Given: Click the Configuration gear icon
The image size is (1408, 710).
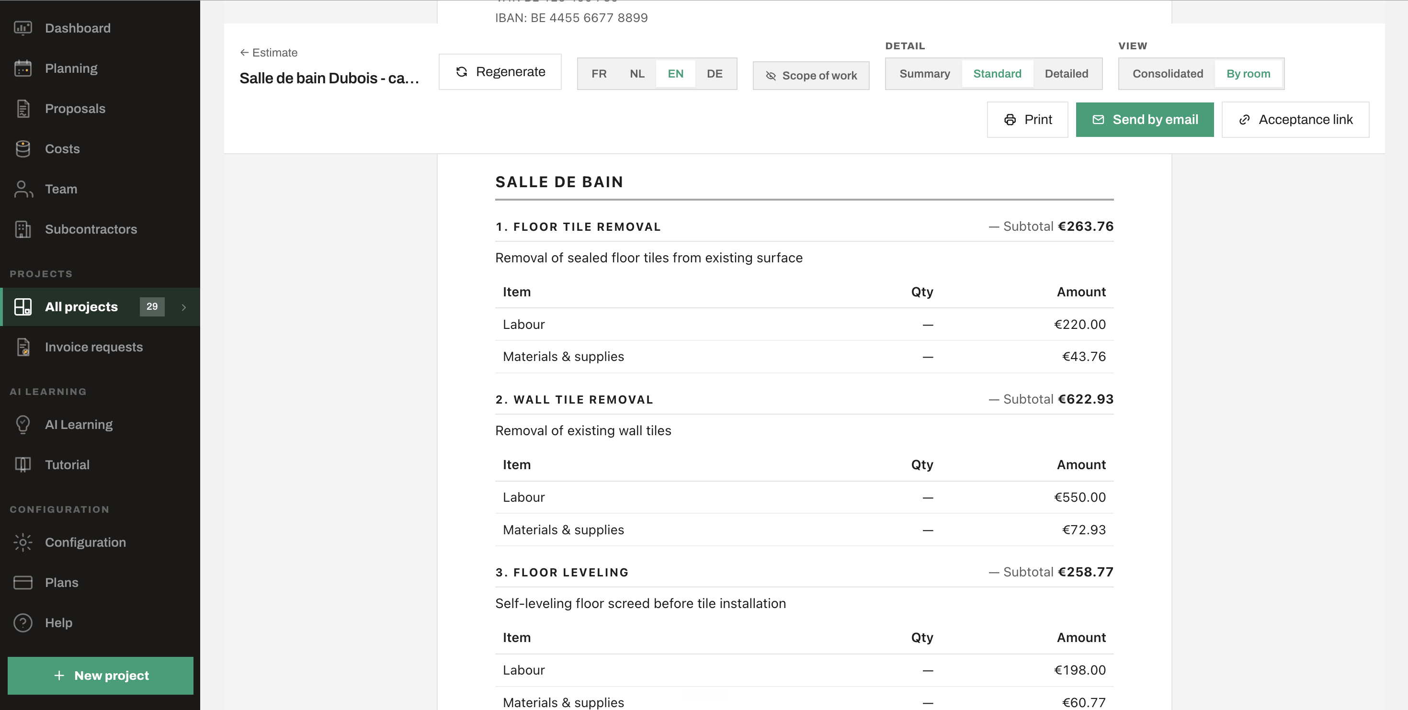Looking at the screenshot, I should click(x=23, y=542).
